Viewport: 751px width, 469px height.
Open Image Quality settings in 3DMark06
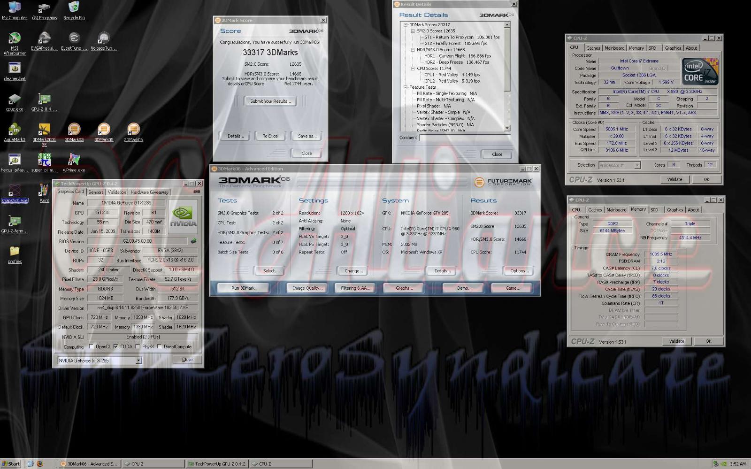(308, 288)
